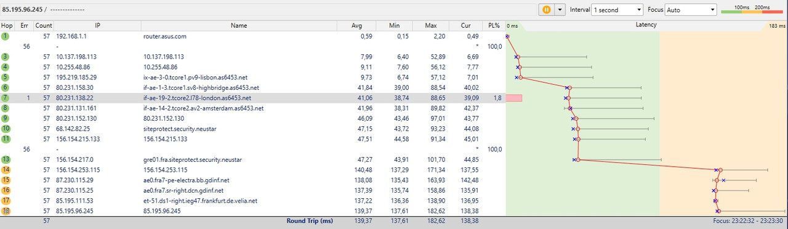Sort by the Name column header
Image resolution: width=788 pixels, height=229 pixels.
239,25
